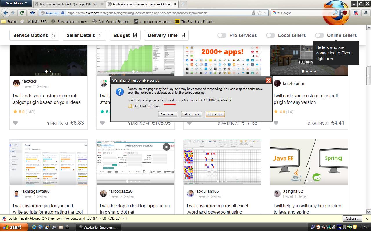Close the unresponsive script warning dialog
372x232 pixels.
click(x=268, y=80)
